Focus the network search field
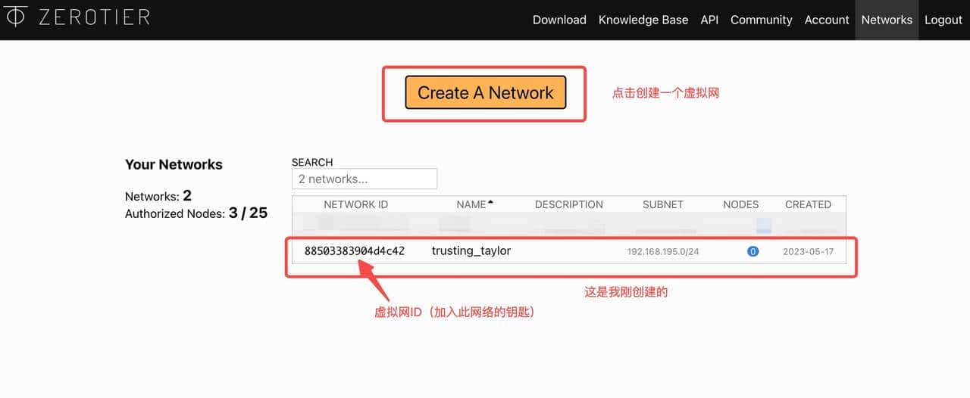This screenshot has width=970, height=398. tap(365, 179)
